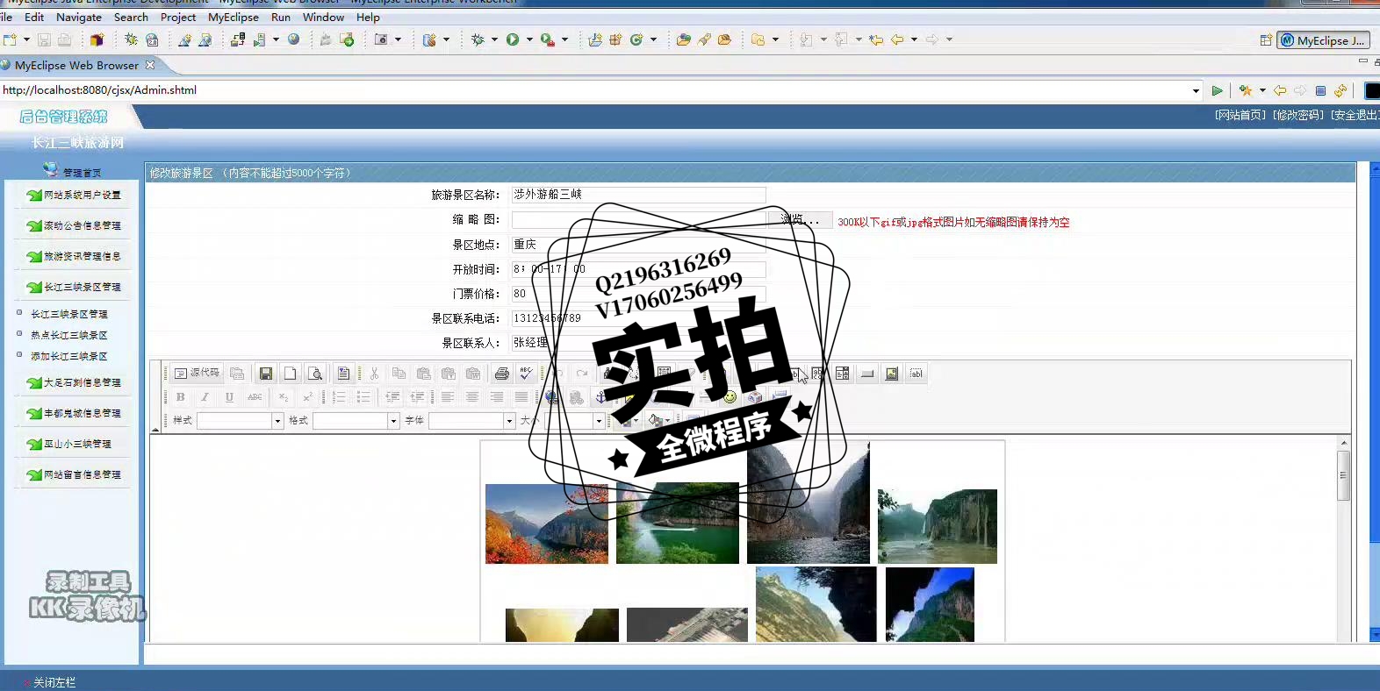Click the Debug bug icon in the toolbar
This screenshot has height=691, width=1380.
(478, 39)
